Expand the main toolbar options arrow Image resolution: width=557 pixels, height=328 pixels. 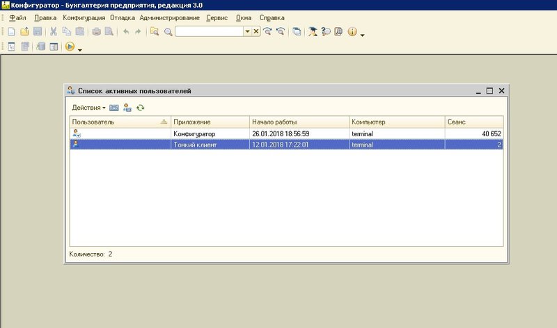click(362, 35)
